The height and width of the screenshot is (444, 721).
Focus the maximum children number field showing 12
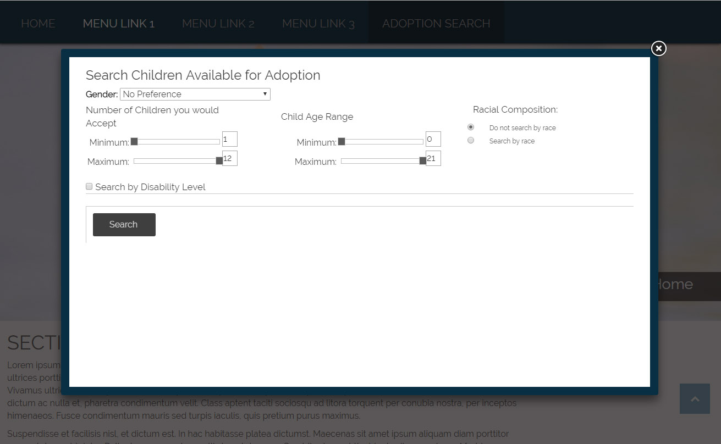(x=229, y=158)
